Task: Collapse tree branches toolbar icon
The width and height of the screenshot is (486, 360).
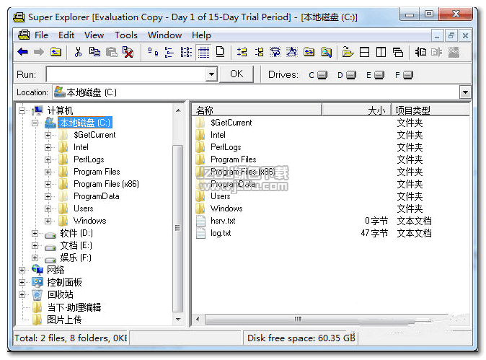Action: [x=259, y=52]
